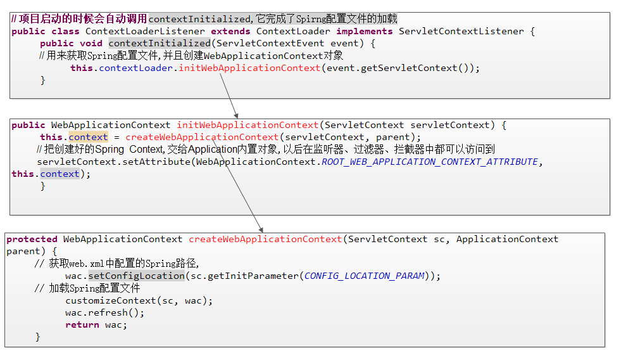Click the 'extends' keyword in first box
The image size is (633, 360).
230,31
